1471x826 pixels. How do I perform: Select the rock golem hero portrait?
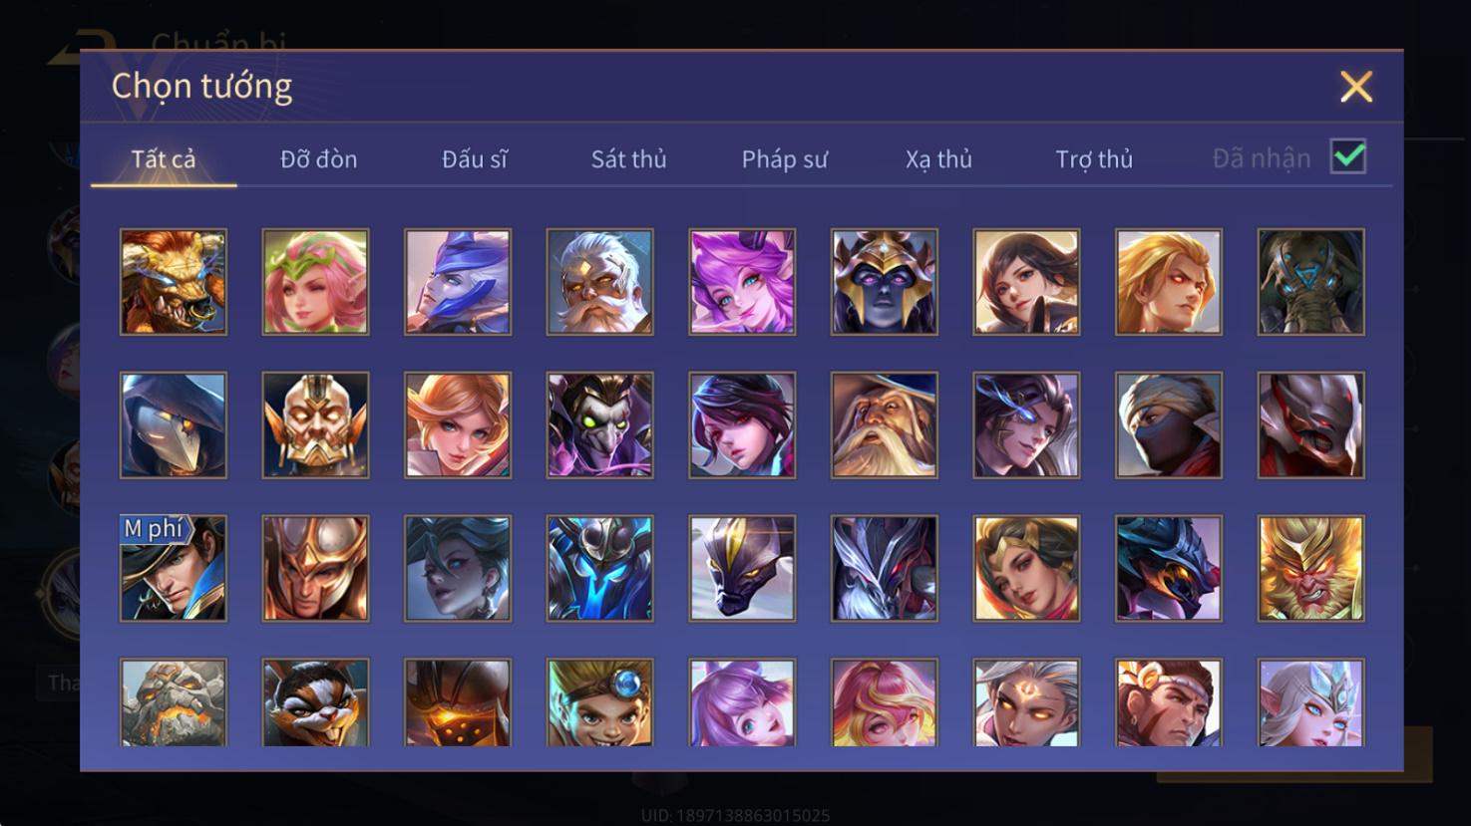point(174,702)
